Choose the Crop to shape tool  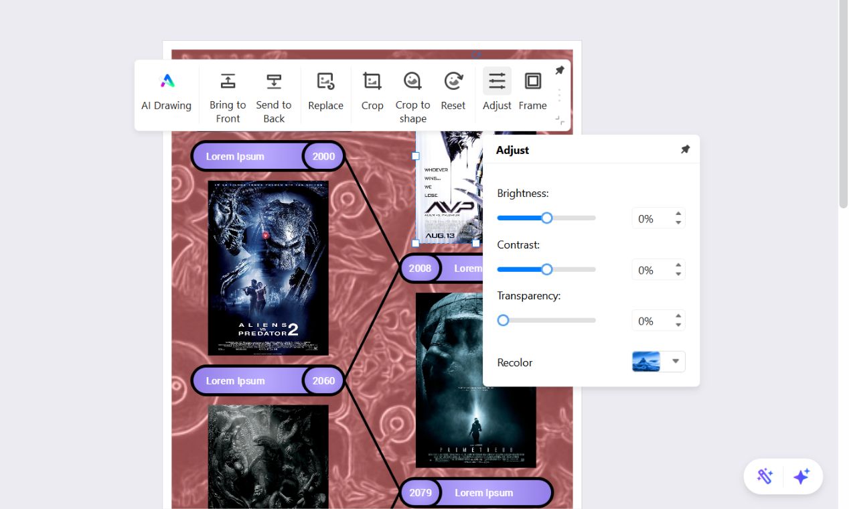[x=412, y=81]
